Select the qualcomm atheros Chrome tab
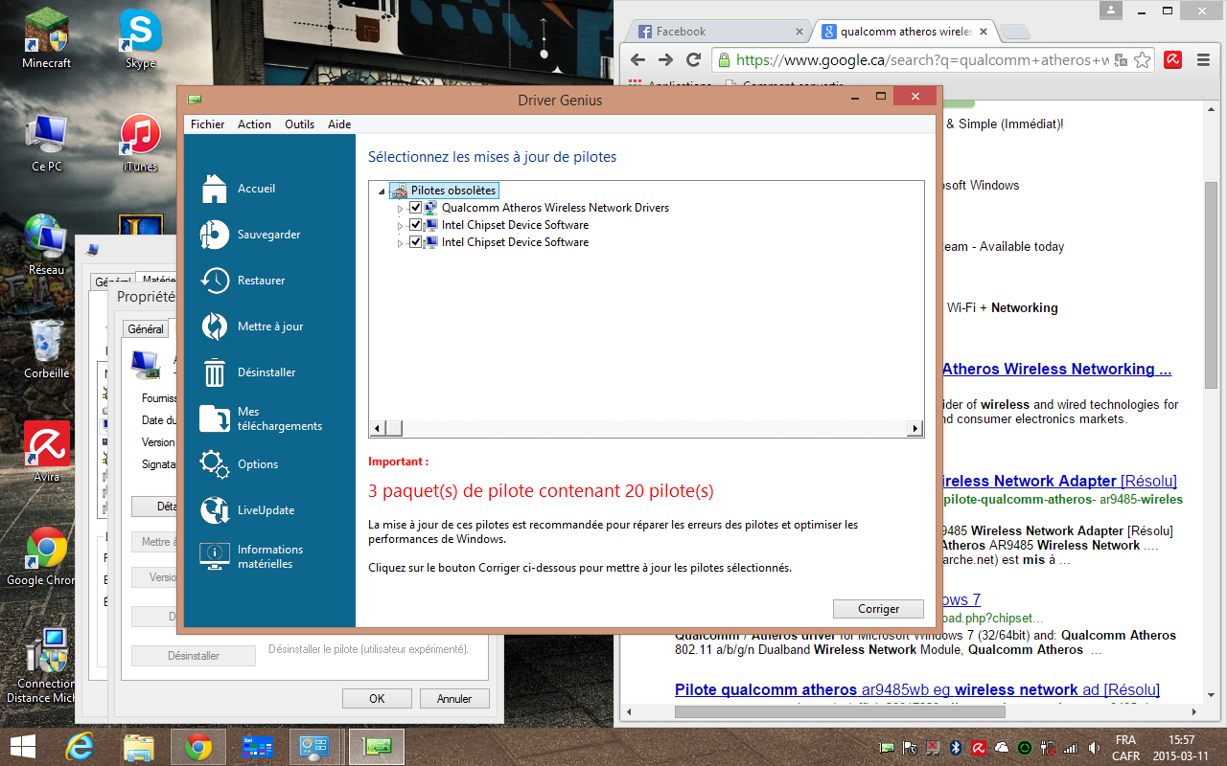 [904, 32]
